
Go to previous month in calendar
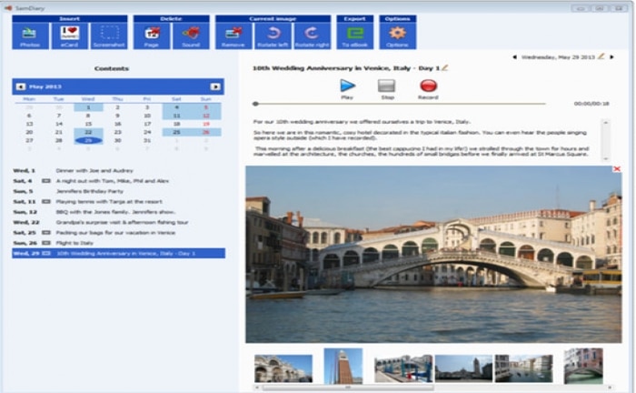coord(19,86)
